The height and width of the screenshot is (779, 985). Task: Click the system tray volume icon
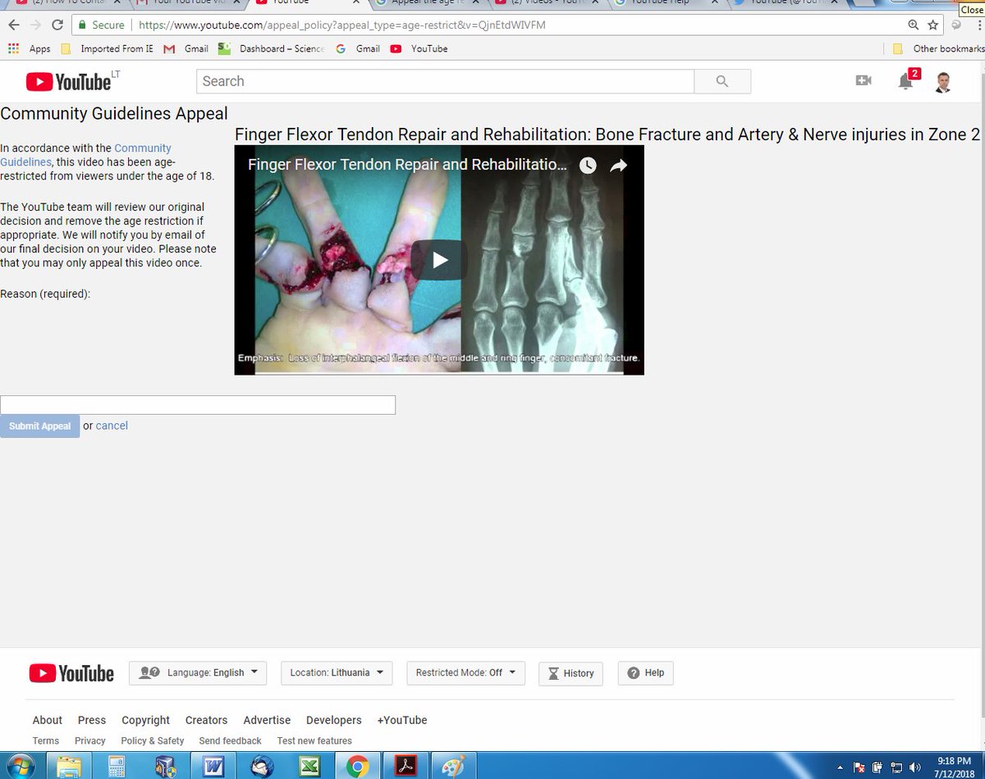[914, 768]
